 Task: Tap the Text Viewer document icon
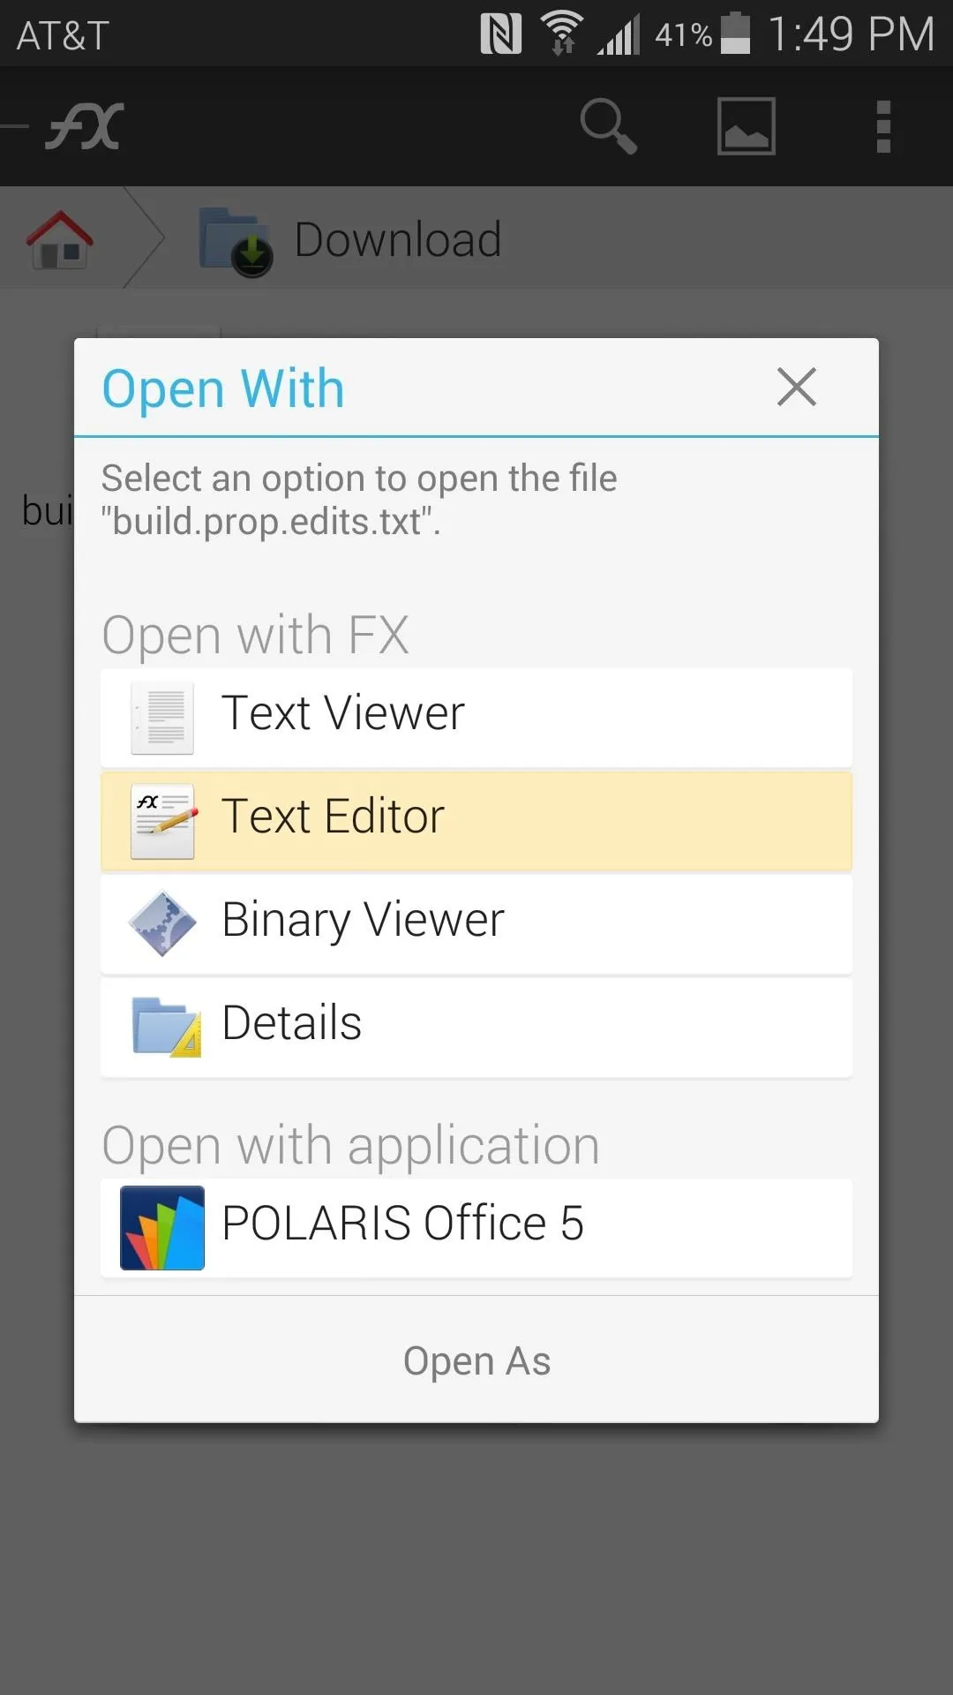(x=162, y=718)
